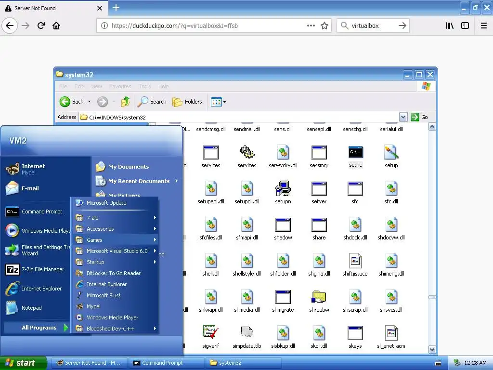Go up one folder level
493x370 pixels.
click(126, 102)
